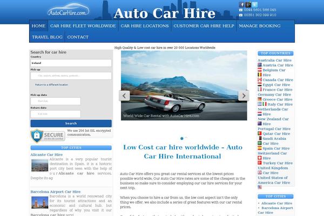Image resolution: width=324 pixels, height=216 pixels.
Task: Click the convertible car slideshow image
Action: (x=184, y=85)
